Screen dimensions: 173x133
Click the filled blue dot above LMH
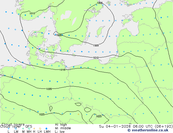tap(46, 128)
